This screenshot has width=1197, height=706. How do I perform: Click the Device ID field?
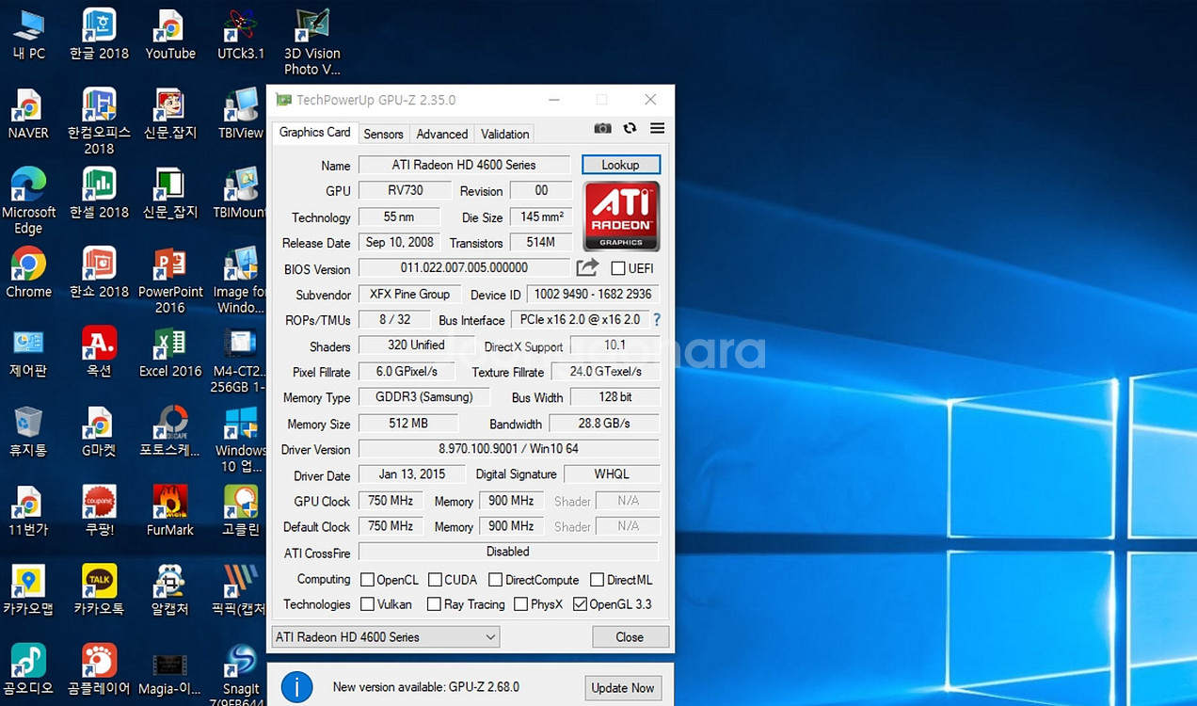(592, 294)
